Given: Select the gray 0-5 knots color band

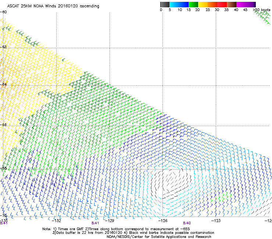Looking at the screenshot, I should coord(165,4).
